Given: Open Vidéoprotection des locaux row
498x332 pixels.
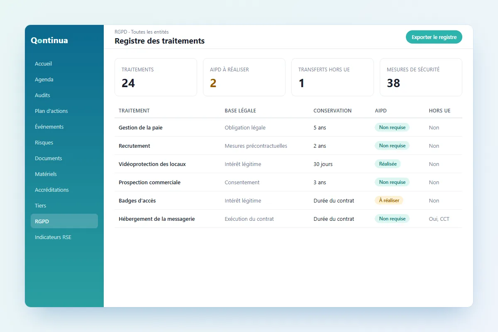Looking at the screenshot, I should 288,164.
